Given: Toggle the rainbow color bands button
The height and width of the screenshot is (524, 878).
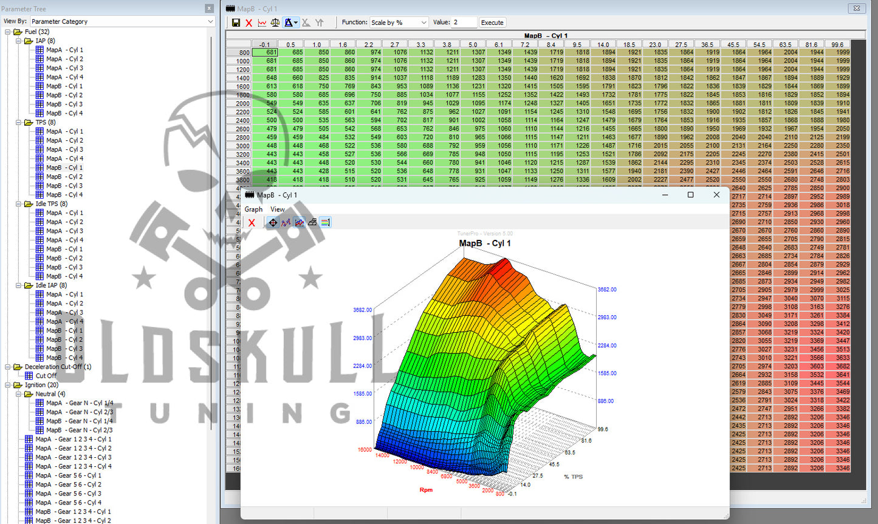Looking at the screenshot, I should [x=326, y=223].
